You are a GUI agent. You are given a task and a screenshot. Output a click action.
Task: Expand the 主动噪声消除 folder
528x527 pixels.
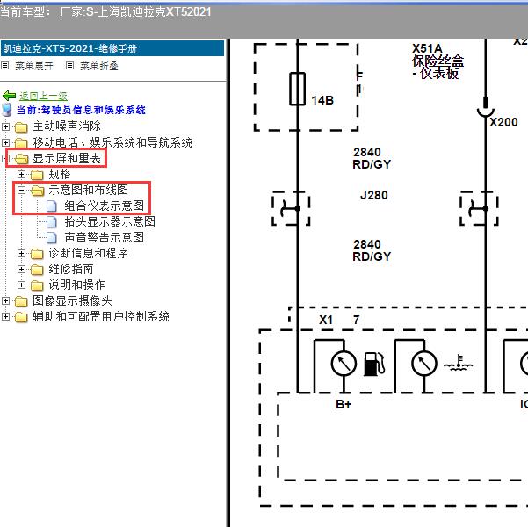pos(5,126)
